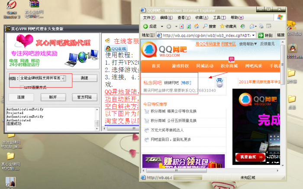This screenshot has width=303, height=189.
Task: Click the 2011年腾讯游戏嘉年华 headline link
Action: tap(259, 82)
